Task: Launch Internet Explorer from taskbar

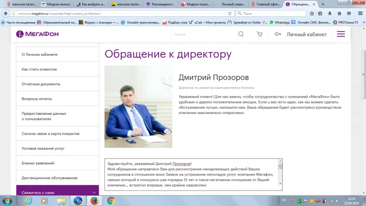Action: [x=28, y=201]
